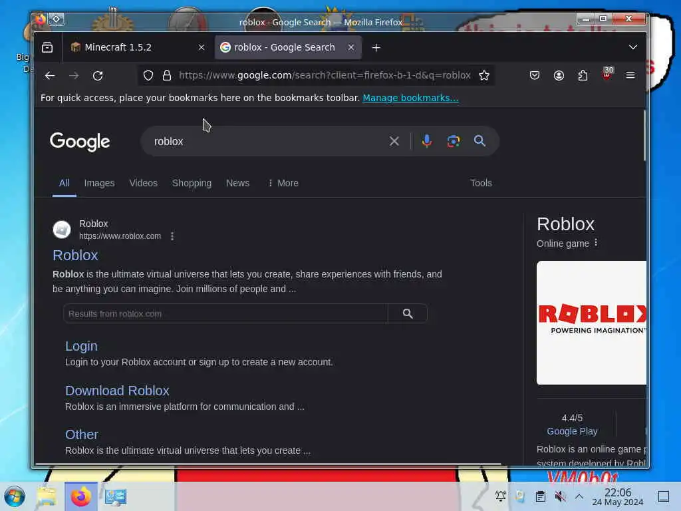Open the Roblox result title link

click(75, 255)
